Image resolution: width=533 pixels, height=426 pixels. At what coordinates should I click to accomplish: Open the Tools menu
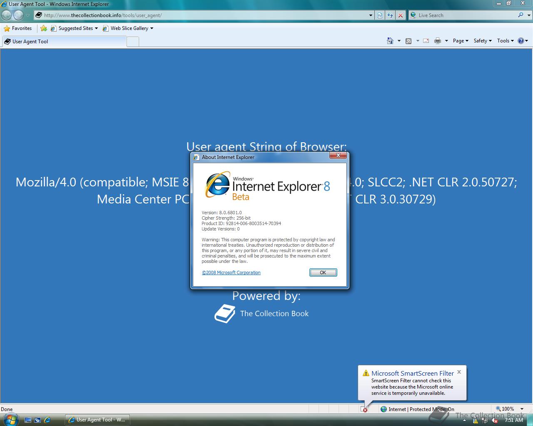[505, 41]
